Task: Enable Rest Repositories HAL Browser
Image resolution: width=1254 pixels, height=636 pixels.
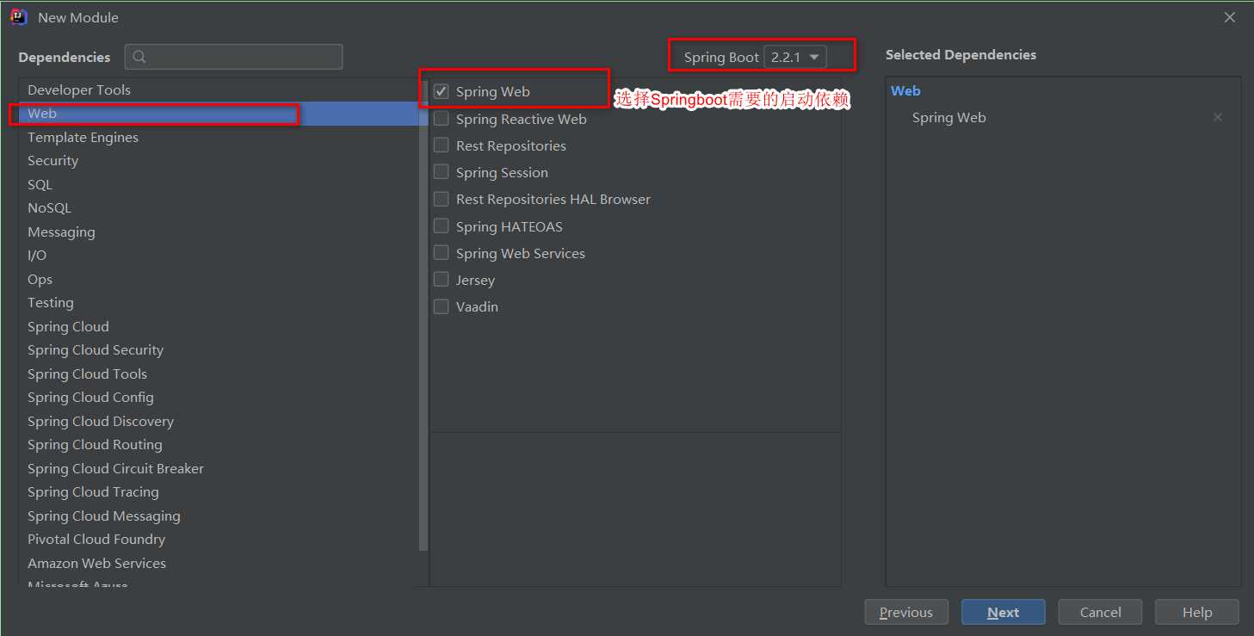Action: (x=442, y=199)
